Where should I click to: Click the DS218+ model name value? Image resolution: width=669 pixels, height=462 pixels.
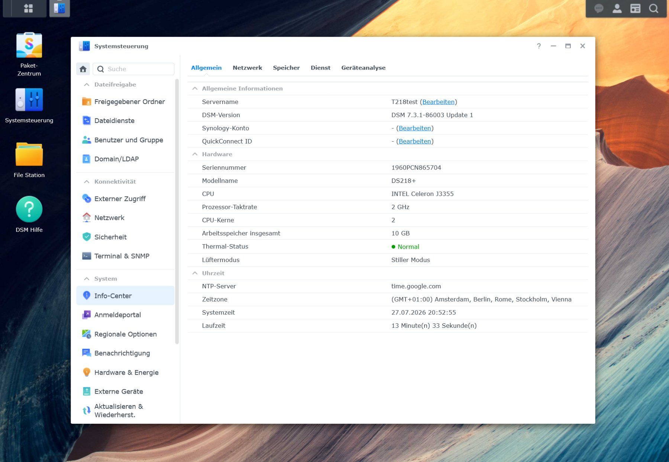point(403,181)
